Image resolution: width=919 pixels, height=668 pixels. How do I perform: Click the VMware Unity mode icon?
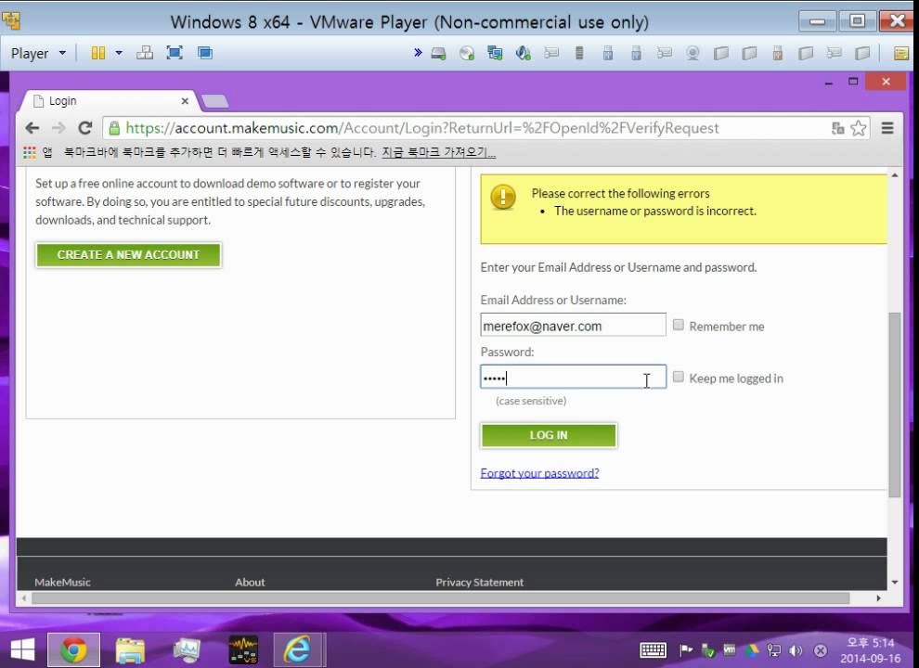(204, 53)
